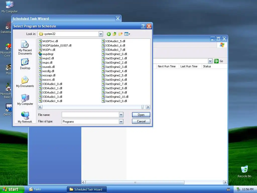Select wups2.dll file
This screenshot has width=257, height=193.
[46, 58]
